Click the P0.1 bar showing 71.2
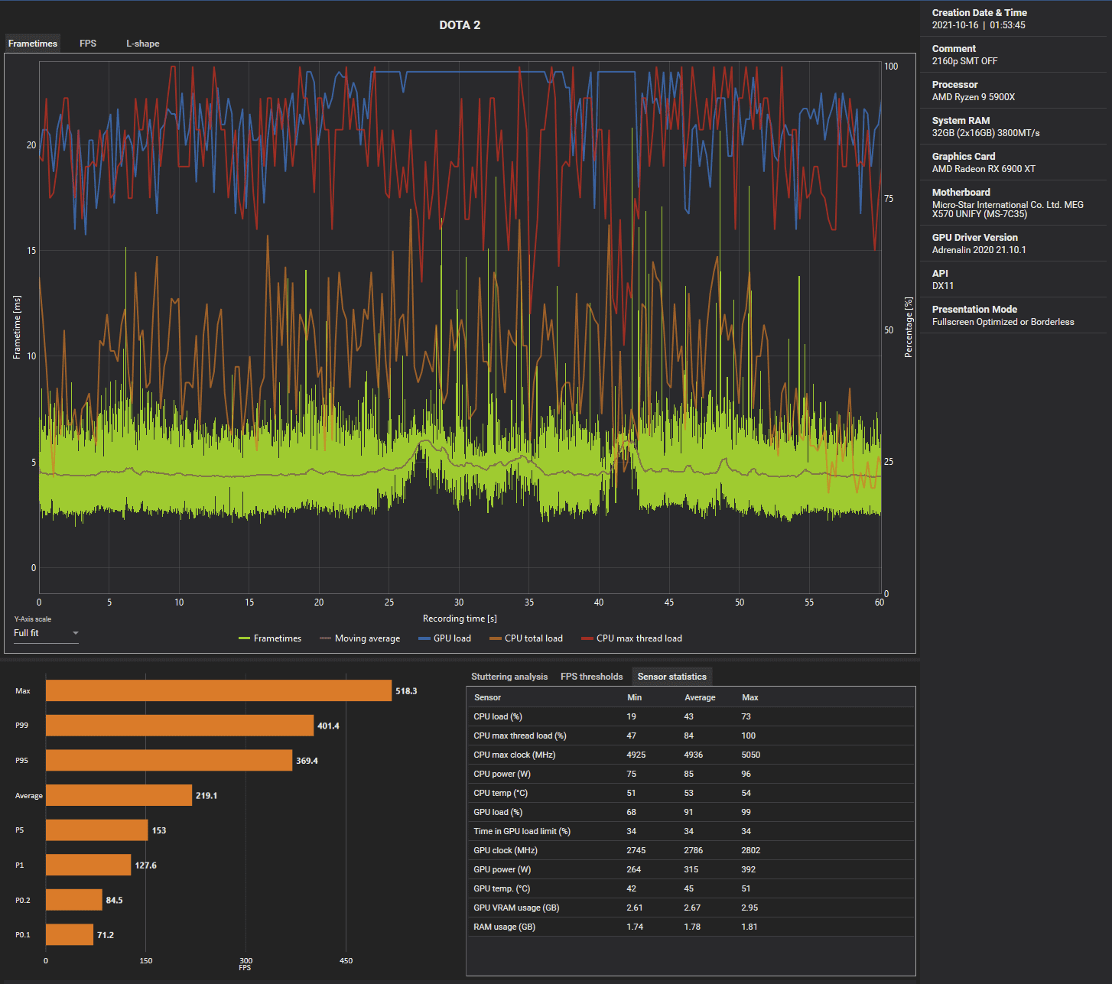This screenshot has height=984, width=1112. 70,935
